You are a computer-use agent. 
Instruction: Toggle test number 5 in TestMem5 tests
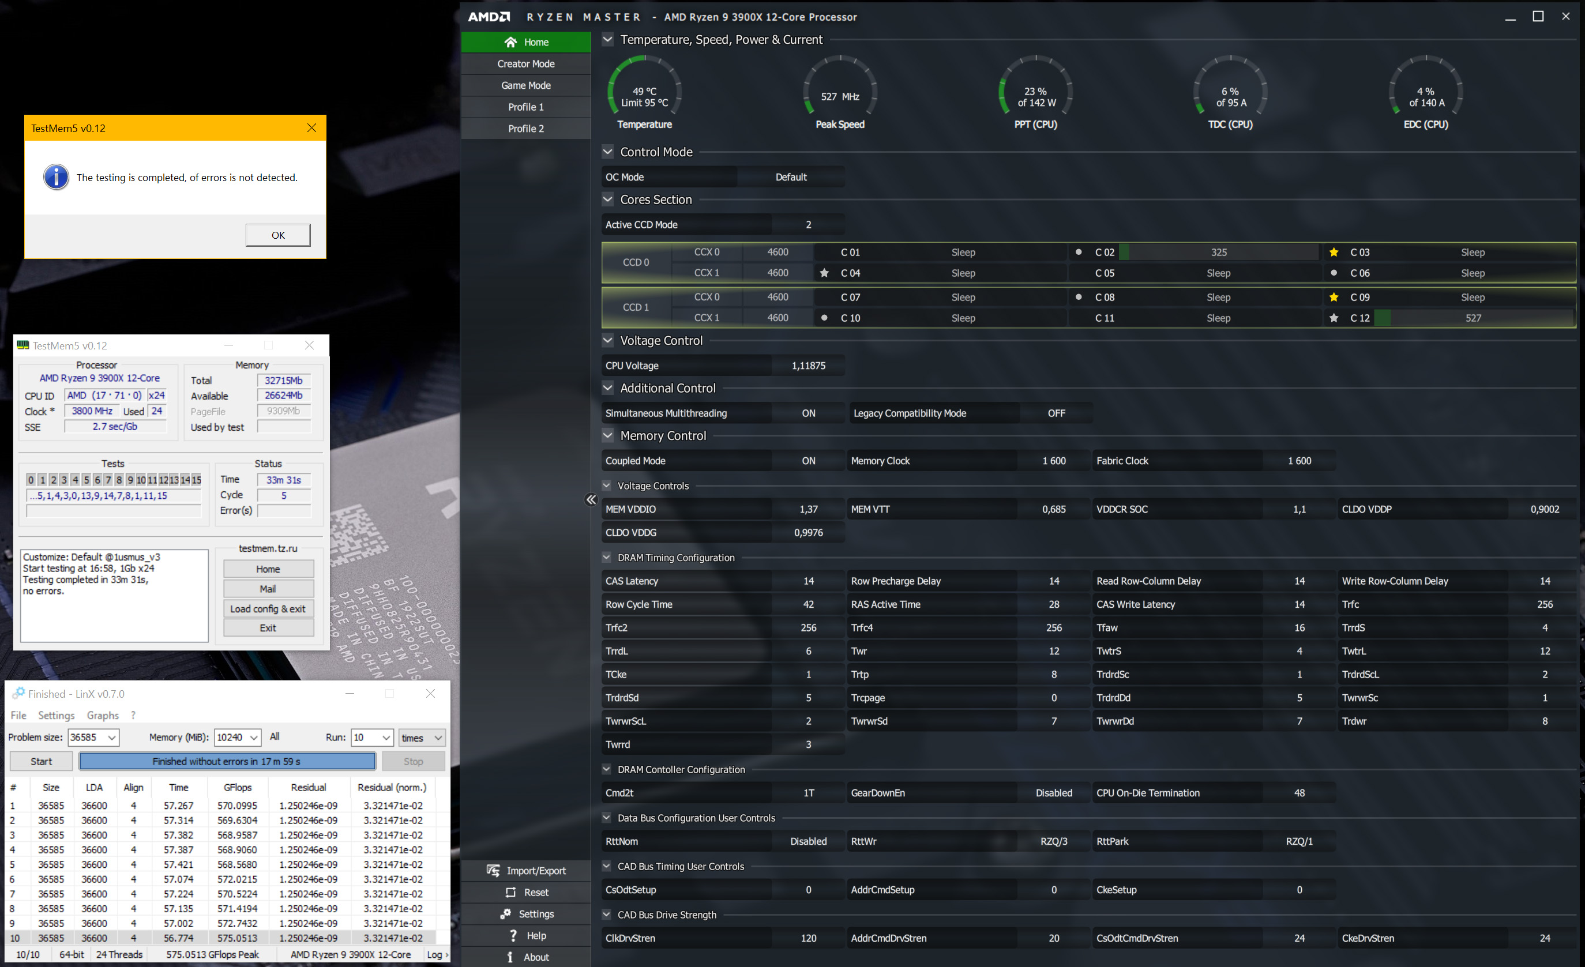tap(86, 480)
